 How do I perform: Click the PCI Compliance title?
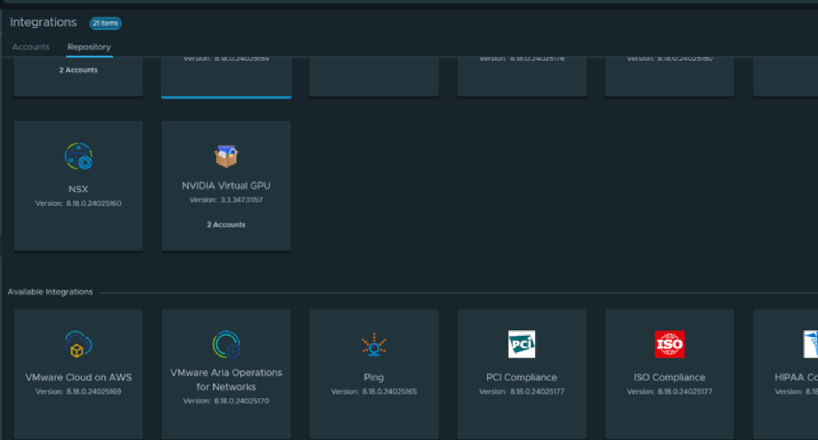tap(522, 377)
